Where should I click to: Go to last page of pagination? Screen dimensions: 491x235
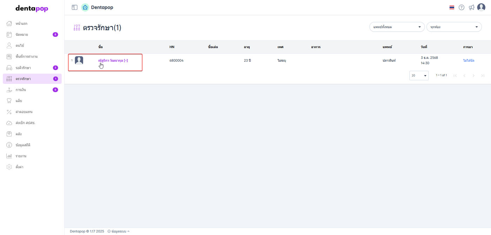point(483,75)
